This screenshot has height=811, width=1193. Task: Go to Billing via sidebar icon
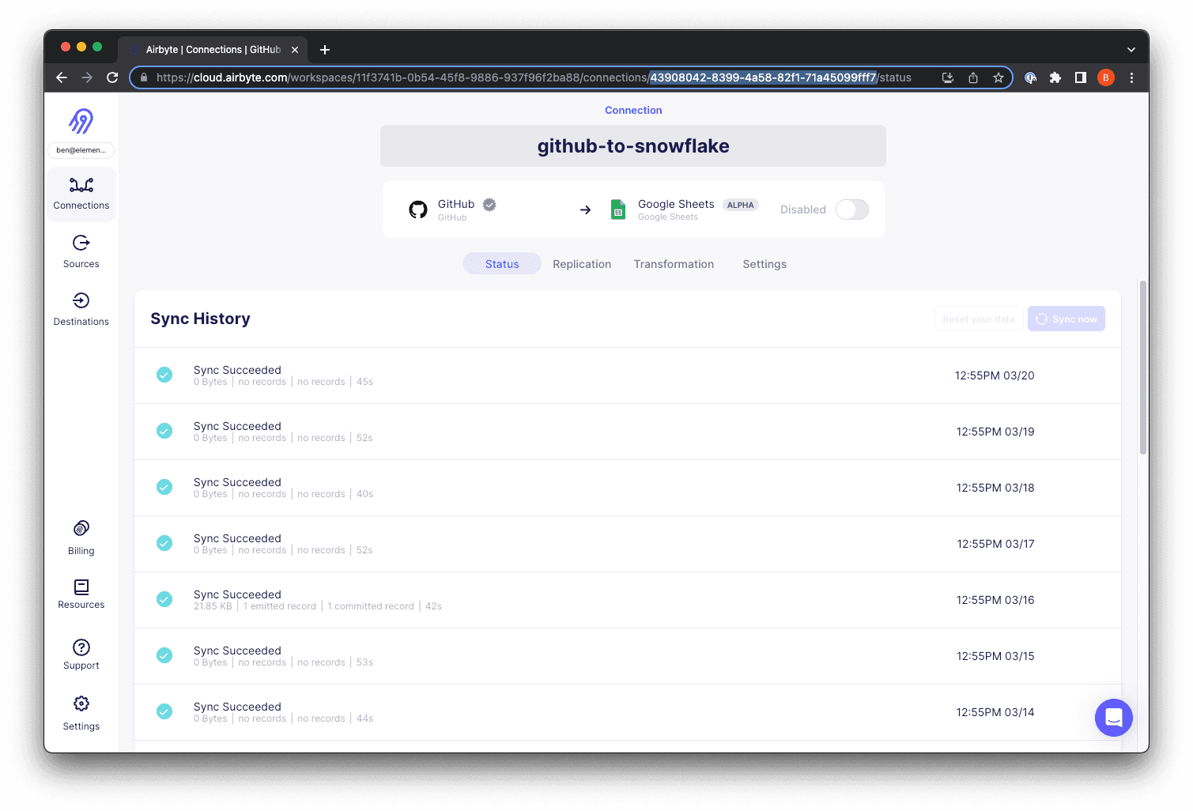(x=81, y=538)
